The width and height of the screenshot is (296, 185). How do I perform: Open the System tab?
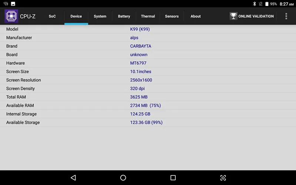(x=100, y=16)
